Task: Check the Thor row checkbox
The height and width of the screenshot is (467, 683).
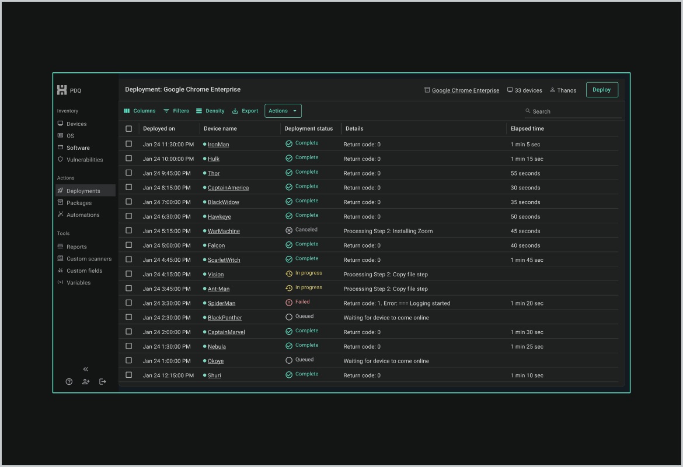Action: pyautogui.click(x=128, y=173)
